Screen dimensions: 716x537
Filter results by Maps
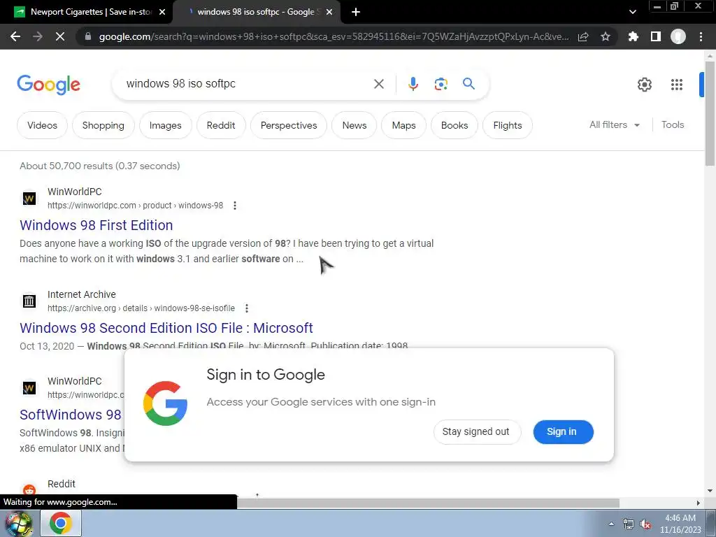point(403,125)
